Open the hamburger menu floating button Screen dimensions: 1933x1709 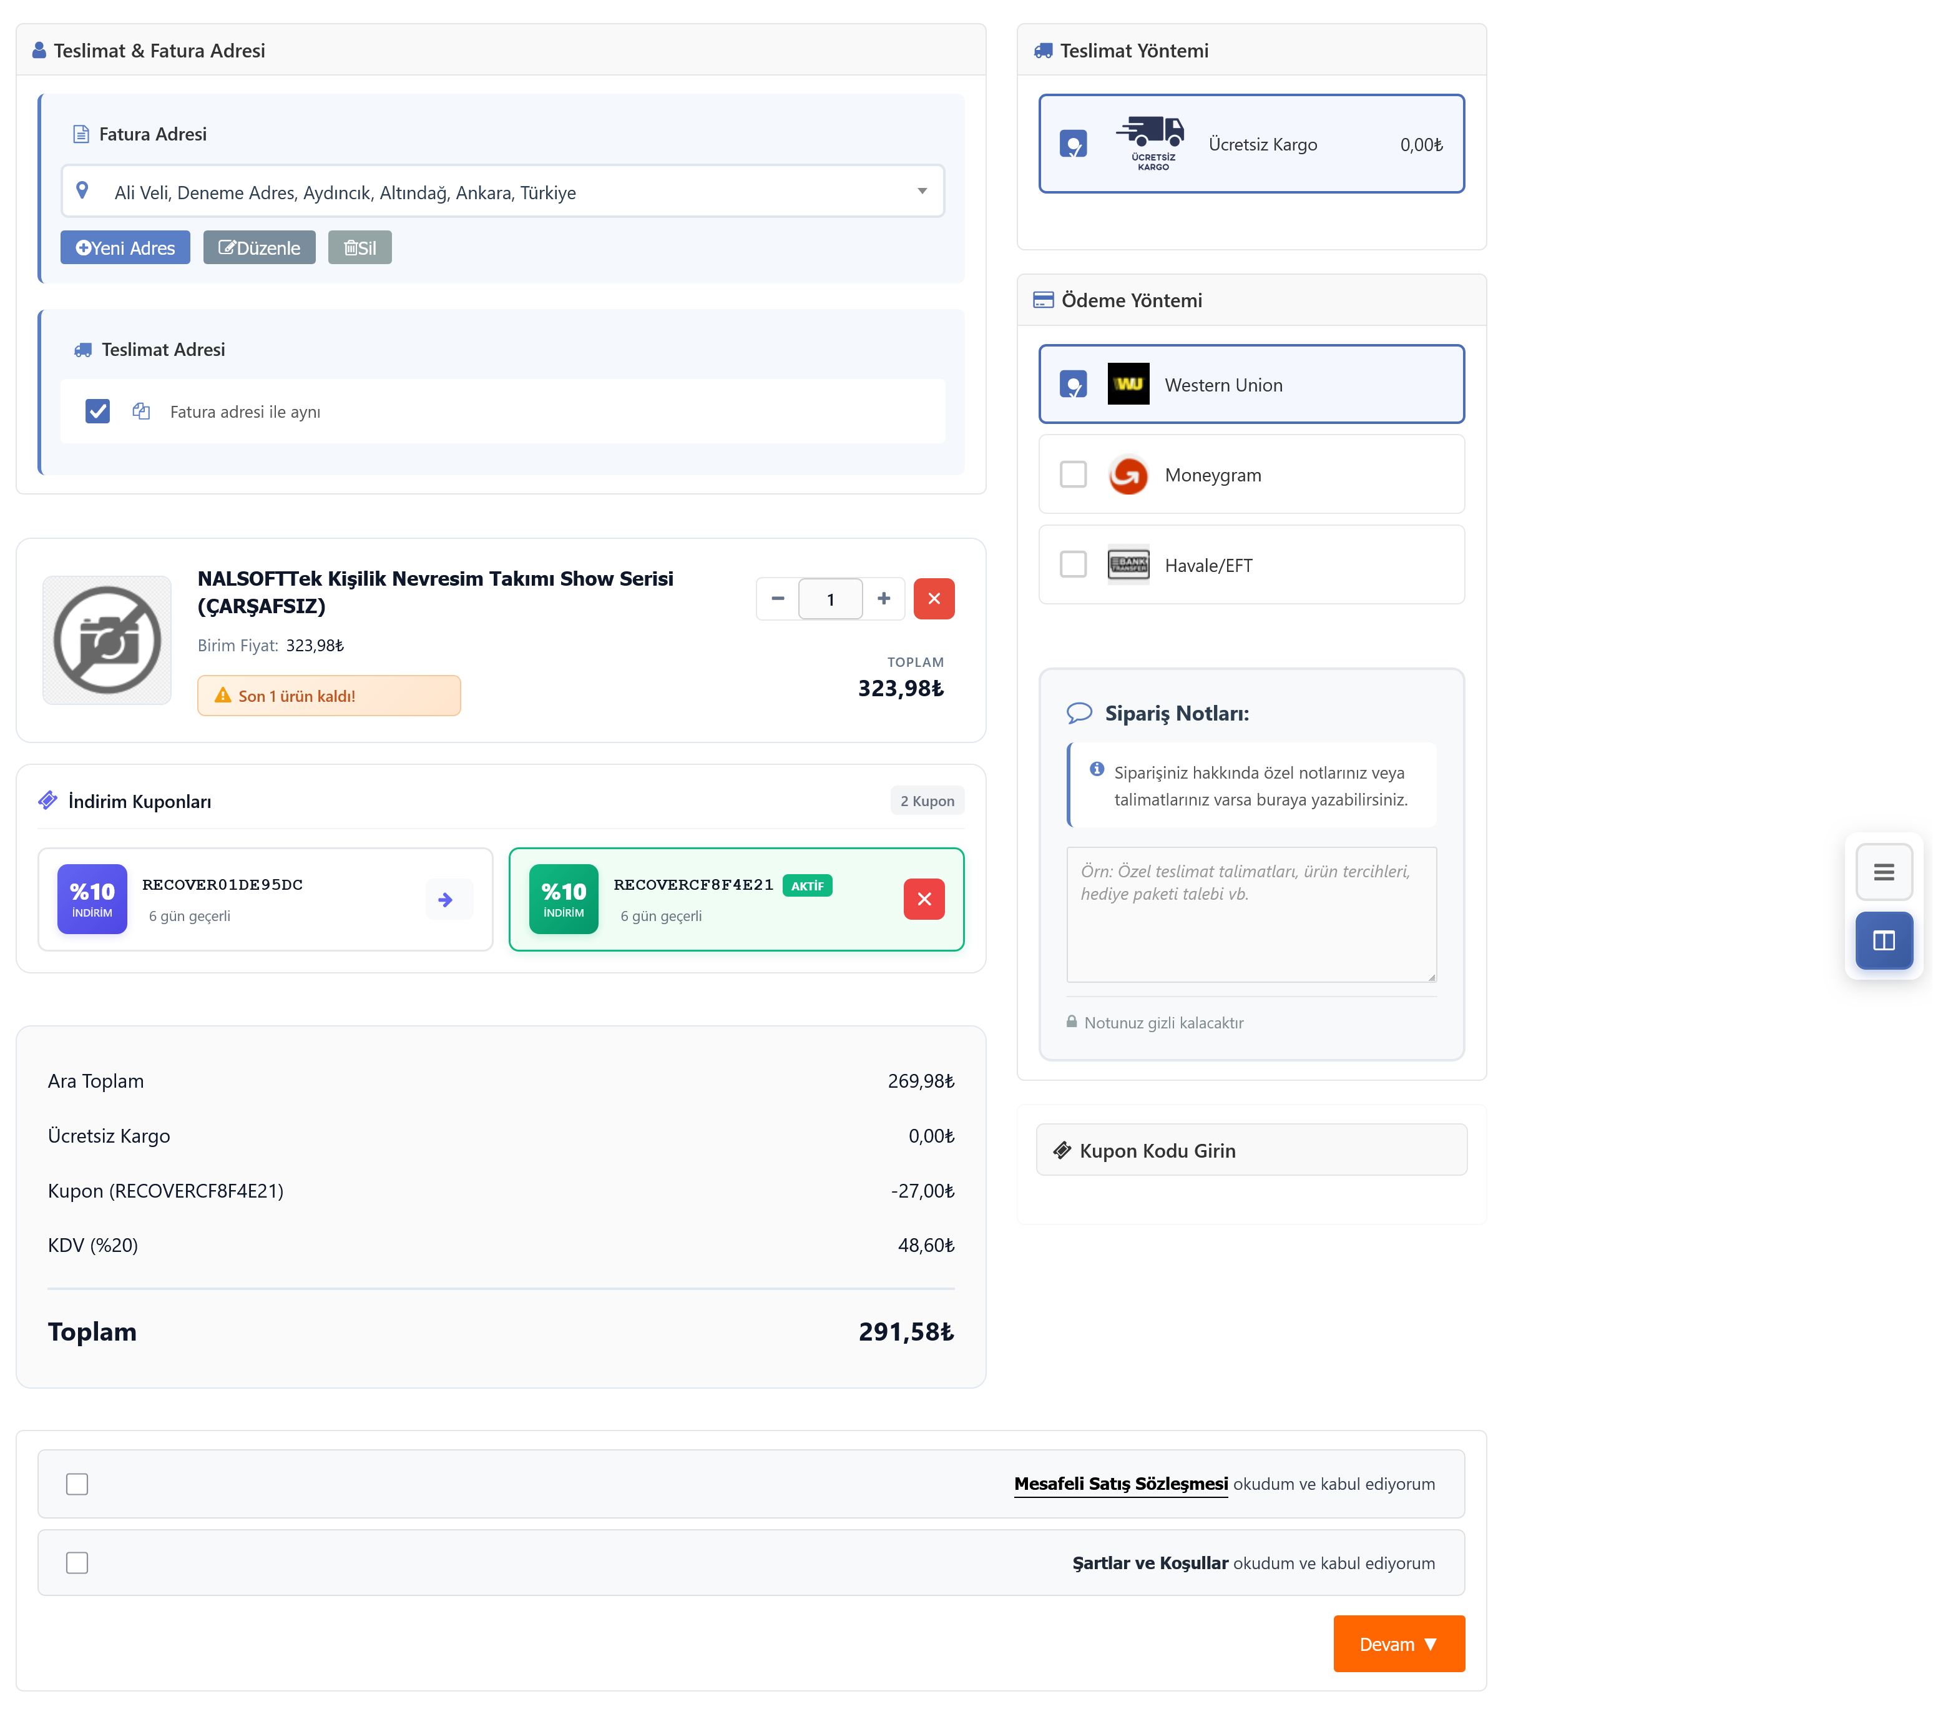1883,872
